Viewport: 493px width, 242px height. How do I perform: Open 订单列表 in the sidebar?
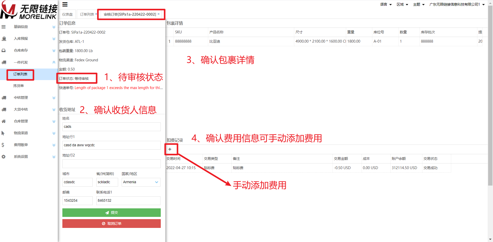[20, 74]
